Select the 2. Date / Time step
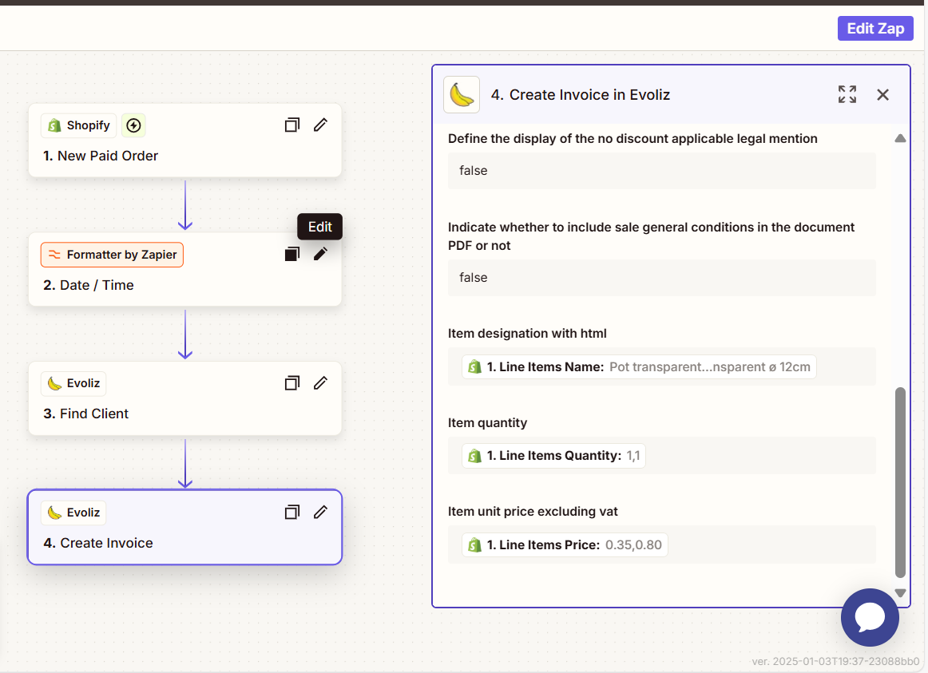Image resolution: width=928 pixels, height=673 pixels. pyautogui.click(x=184, y=269)
